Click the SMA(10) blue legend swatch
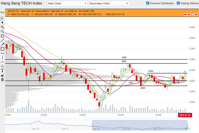This screenshot has width=199, height=133. coord(9,14)
